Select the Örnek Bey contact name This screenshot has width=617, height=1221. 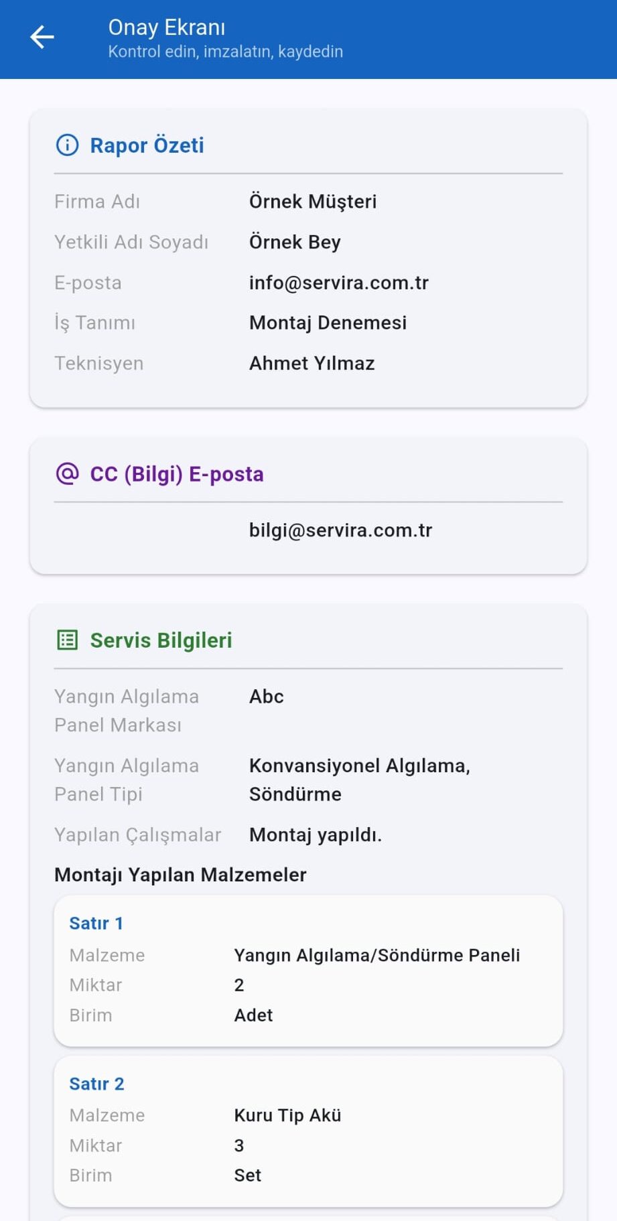pyautogui.click(x=295, y=242)
